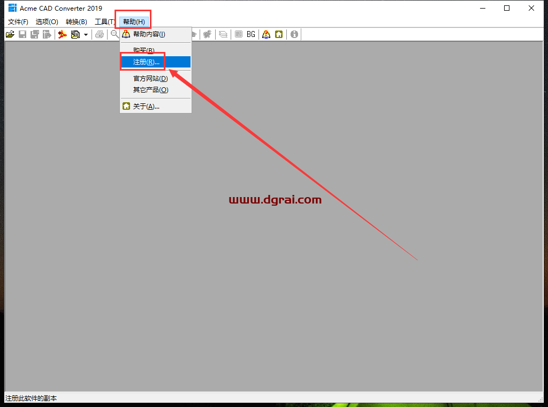Viewport: 548px width, 407px height.
Task: Click the Layers stack toolbar icon
Action: point(223,34)
